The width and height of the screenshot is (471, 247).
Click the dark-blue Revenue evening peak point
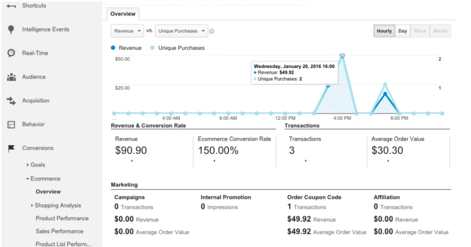click(385, 94)
